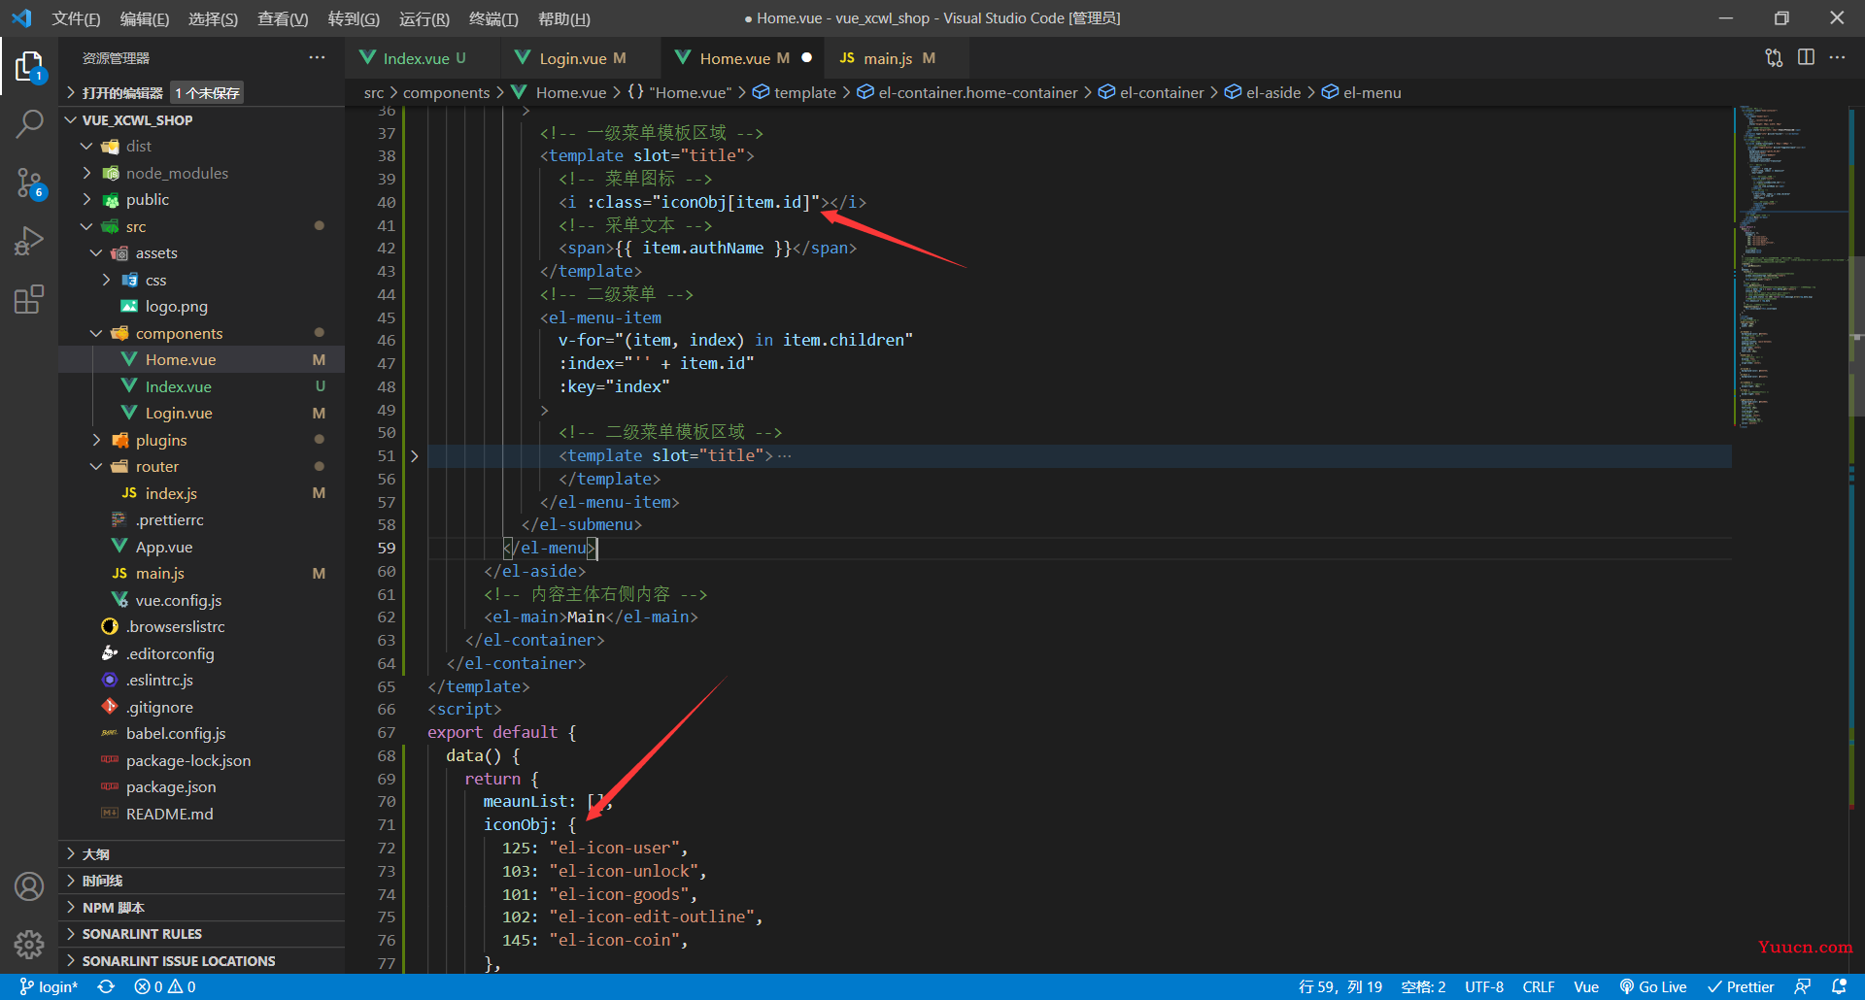Click the el-menu breadcrumb segment
Viewport: 1865px width, 1000px height.
(x=1372, y=92)
